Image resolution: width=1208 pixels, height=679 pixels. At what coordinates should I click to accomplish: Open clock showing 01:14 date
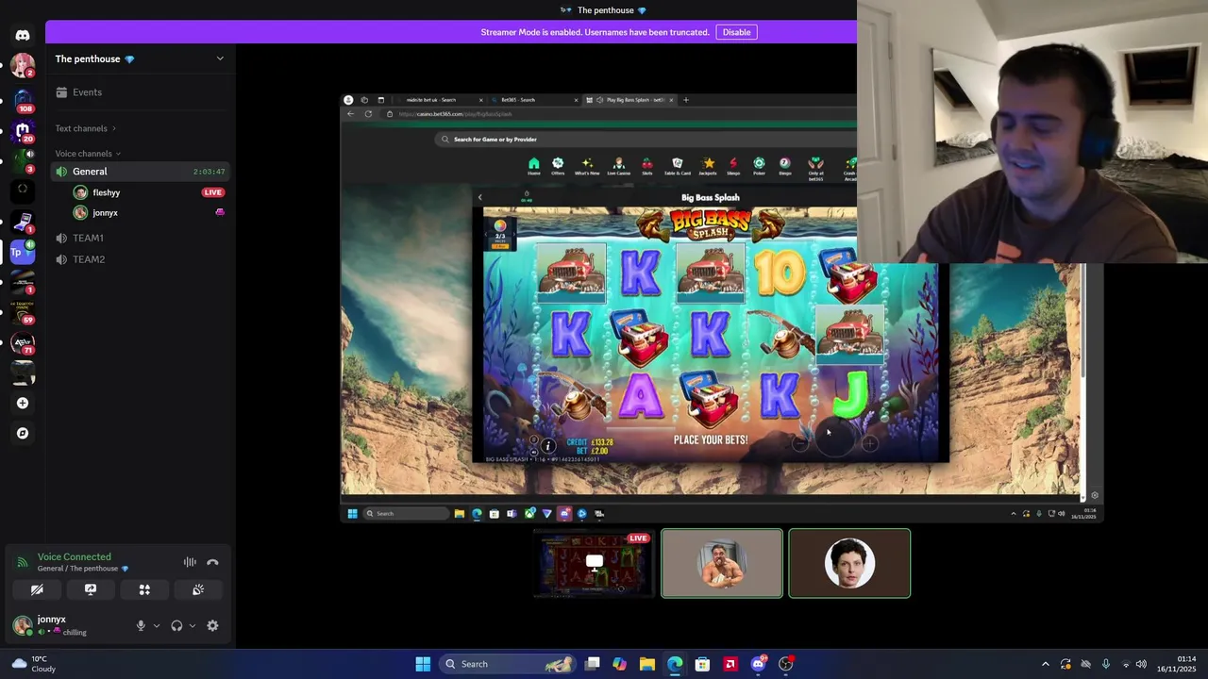point(1178,664)
